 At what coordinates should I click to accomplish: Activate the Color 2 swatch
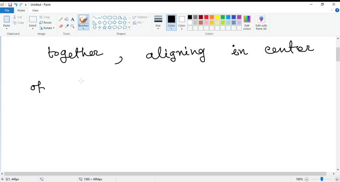182,22
